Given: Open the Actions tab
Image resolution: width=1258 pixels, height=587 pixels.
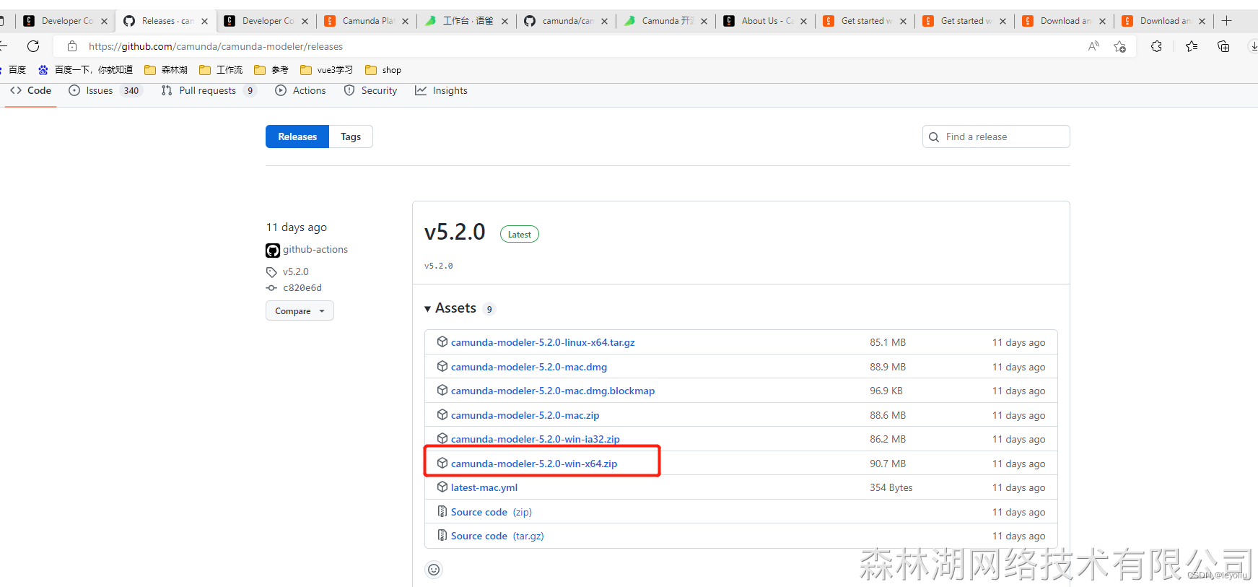Looking at the screenshot, I should pos(300,90).
